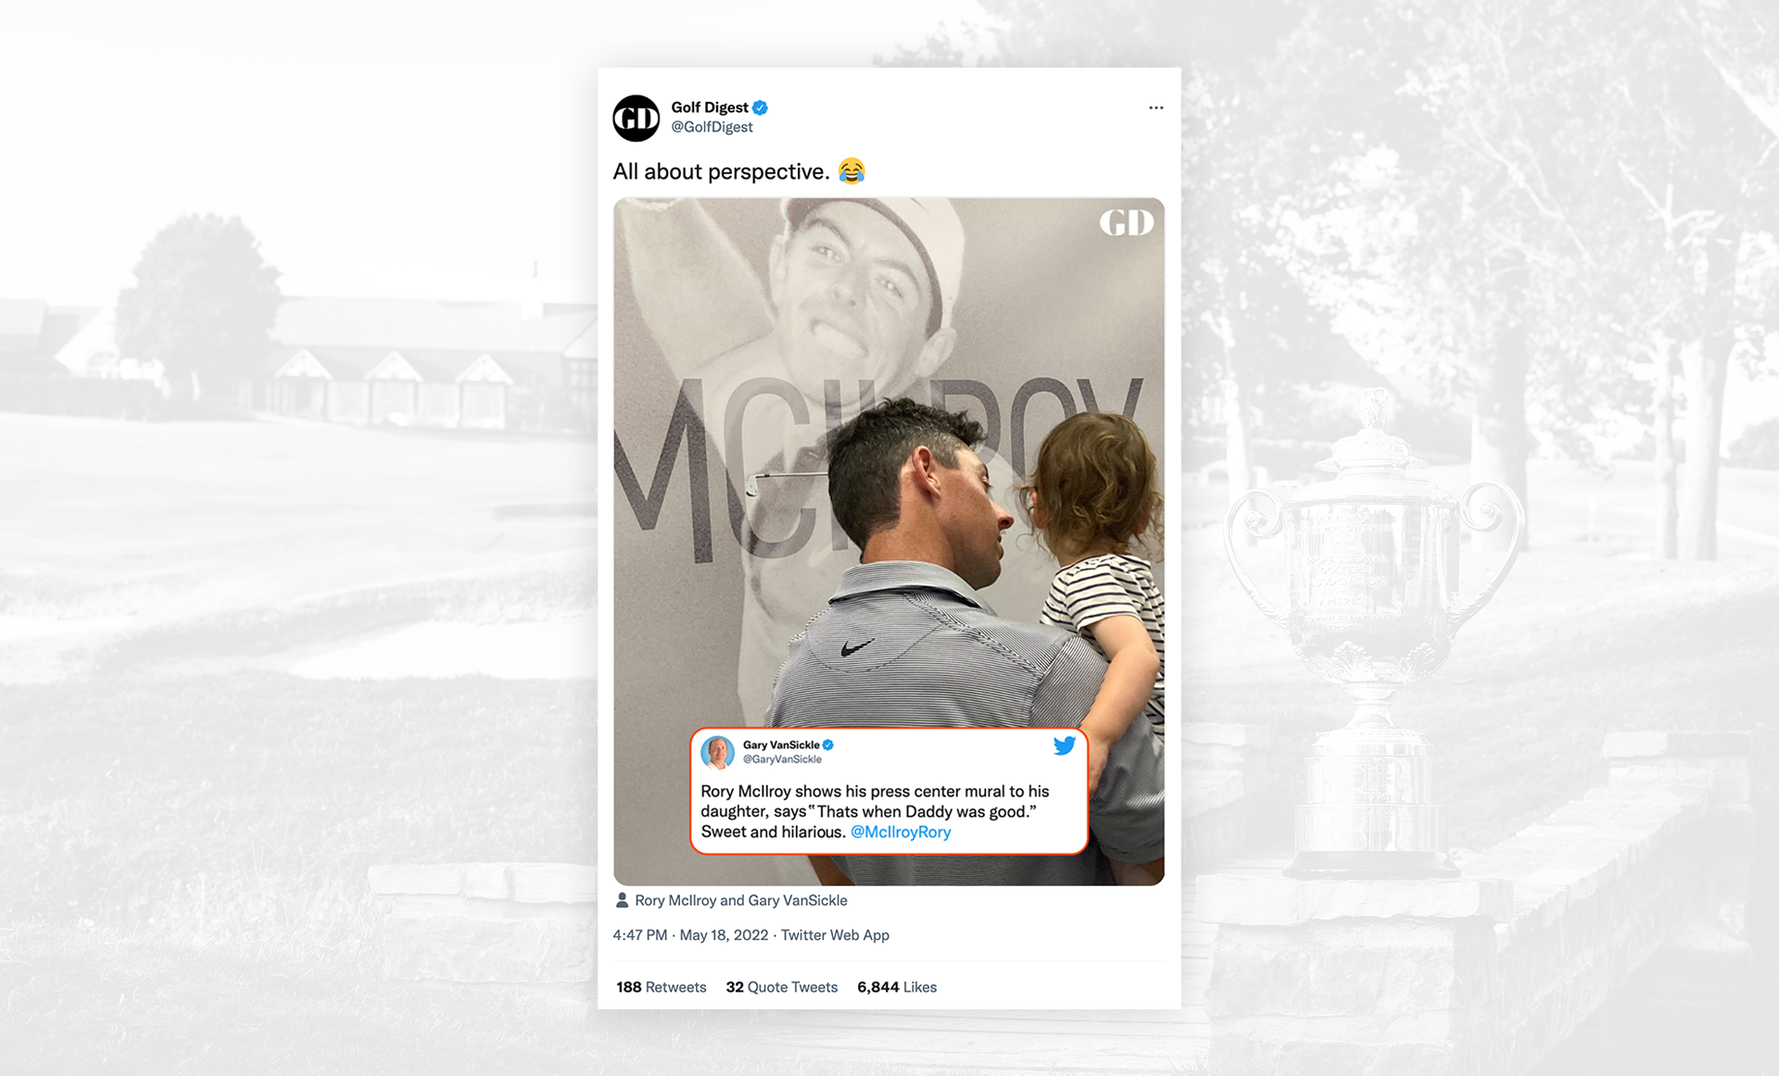The height and width of the screenshot is (1076, 1779).
Task: Show the 6,844 Likes list
Action: [897, 987]
